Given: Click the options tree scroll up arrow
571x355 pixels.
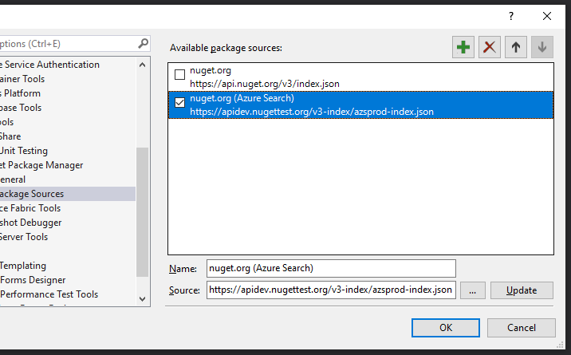Looking at the screenshot, I should [x=143, y=65].
